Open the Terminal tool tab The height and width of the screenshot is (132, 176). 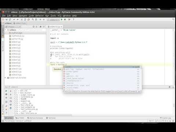click(51, 118)
